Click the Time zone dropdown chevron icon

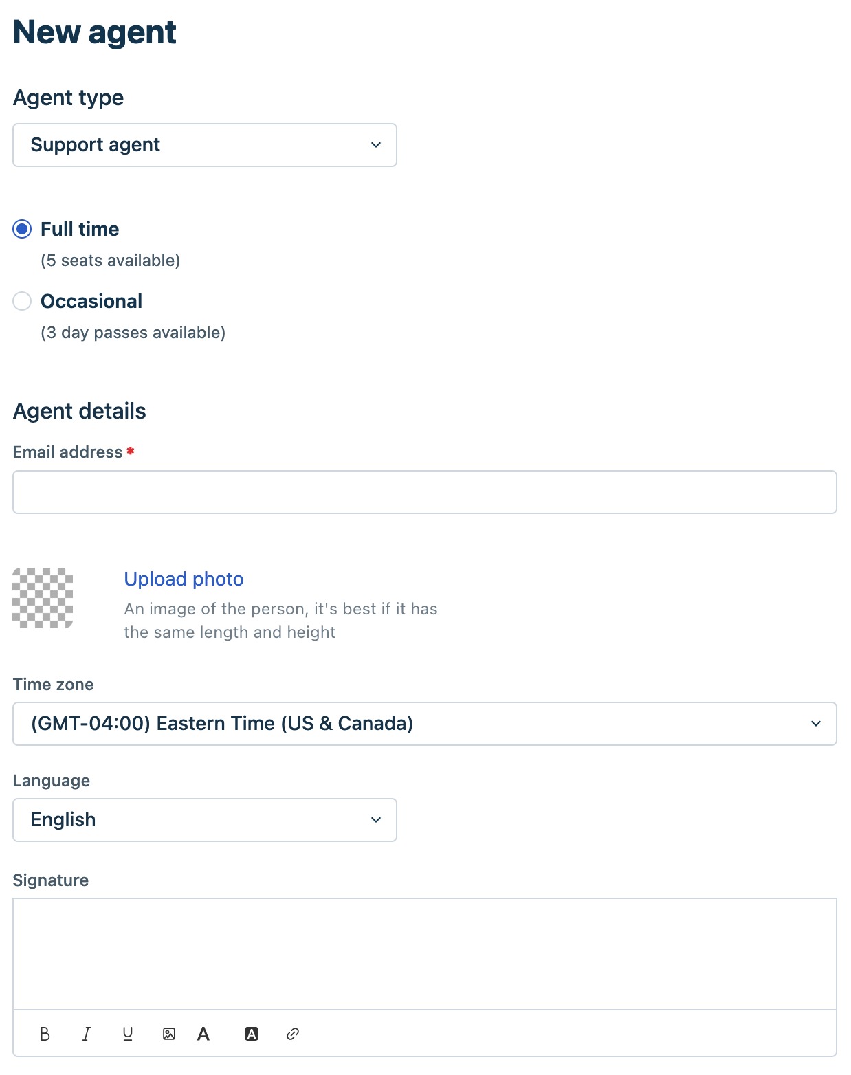pyautogui.click(x=816, y=723)
